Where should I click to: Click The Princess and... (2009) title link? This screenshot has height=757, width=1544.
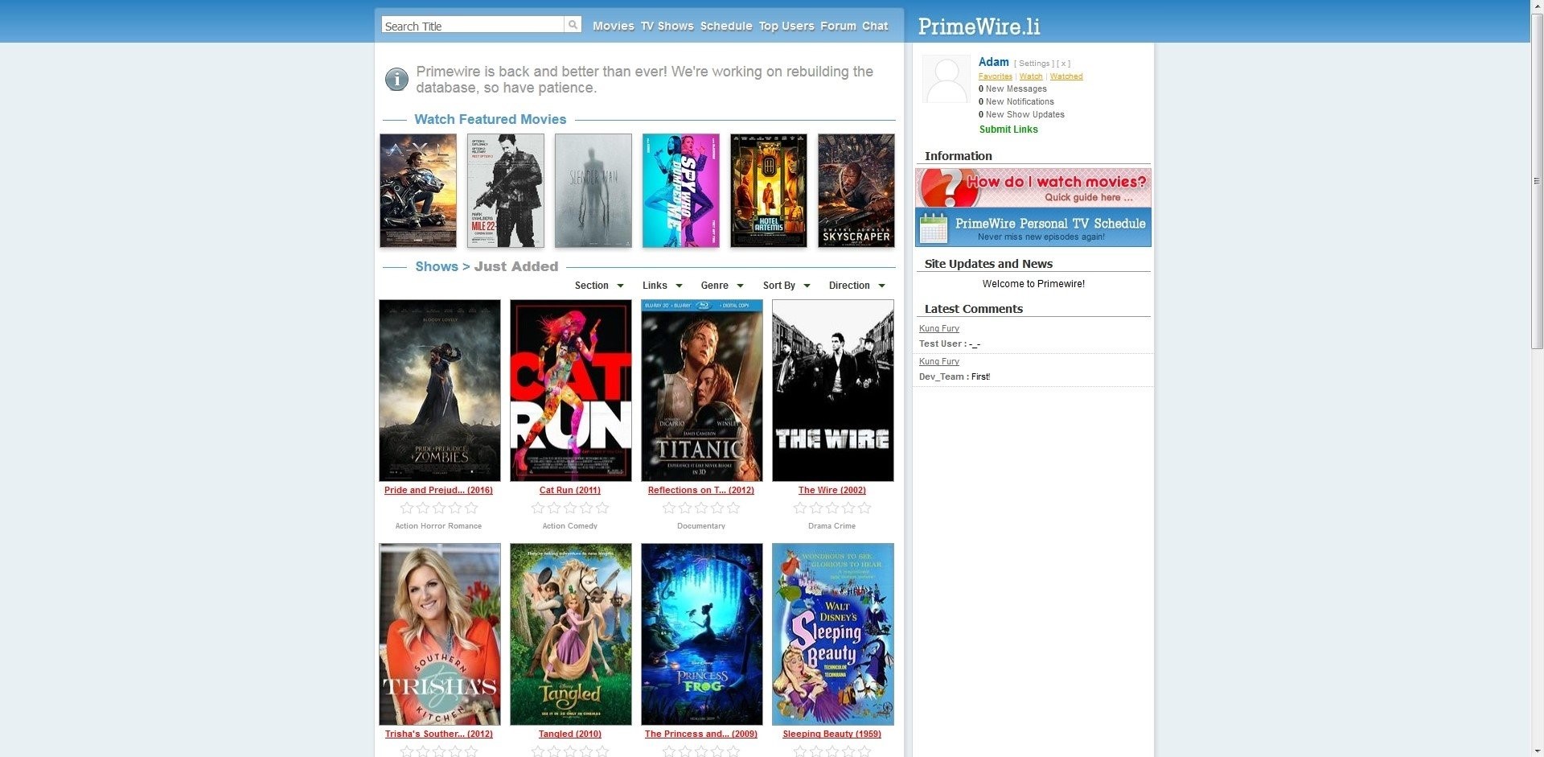coord(701,734)
